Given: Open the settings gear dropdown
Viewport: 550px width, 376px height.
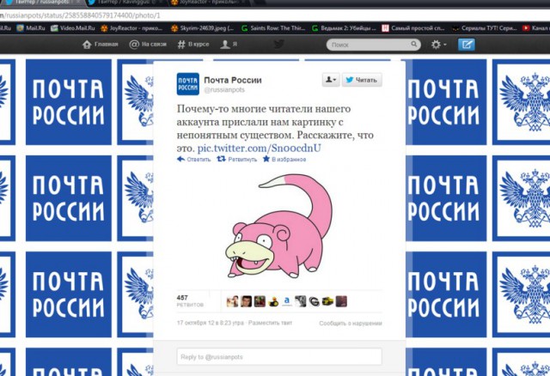Looking at the screenshot, I should pyautogui.click(x=438, y=45).
